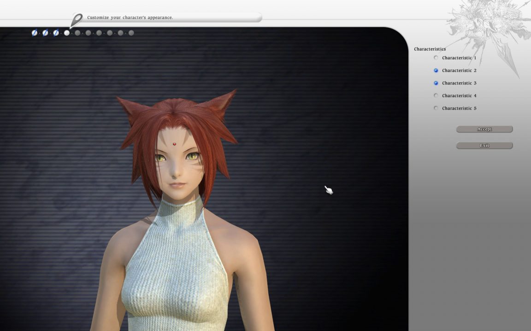Image resolution: width=531 pixels, height=331 pixels.
Task: Toggle the Characteristic 3 radio button
Action: point(436,83)
